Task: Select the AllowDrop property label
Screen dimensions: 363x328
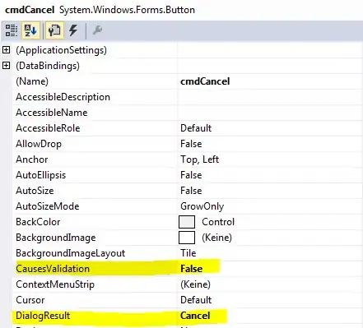Action: click(39, 144)
